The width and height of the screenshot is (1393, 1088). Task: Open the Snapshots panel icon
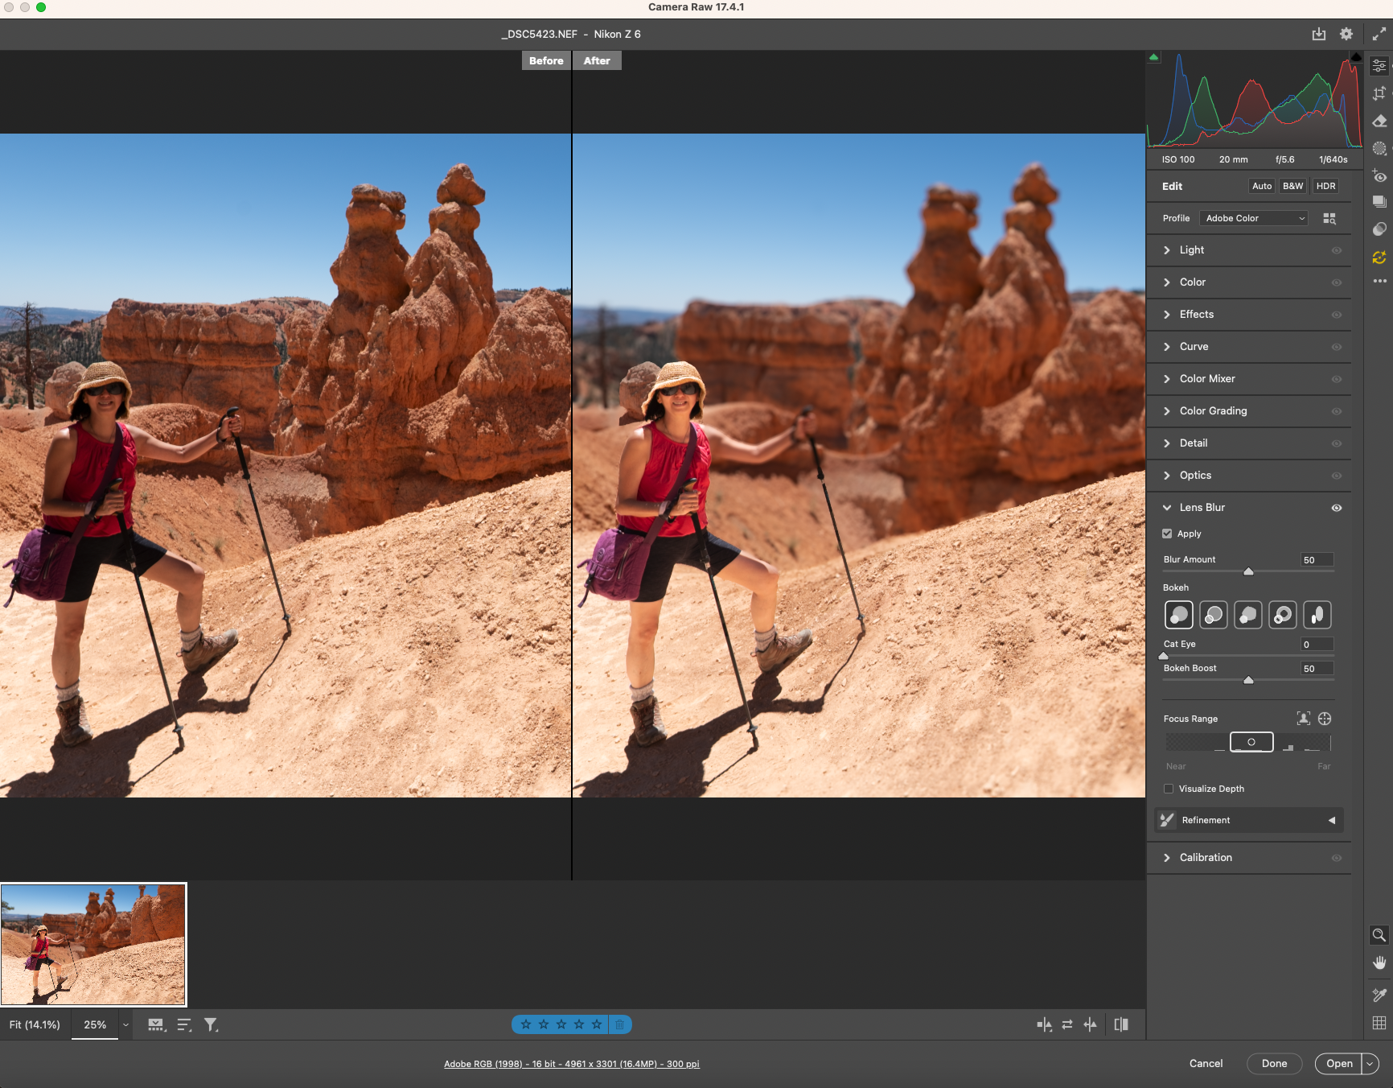coord(1379,202)
